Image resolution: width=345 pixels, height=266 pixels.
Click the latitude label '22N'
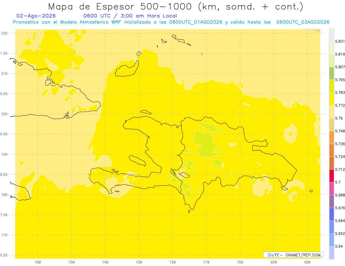(x=4, y=33)
